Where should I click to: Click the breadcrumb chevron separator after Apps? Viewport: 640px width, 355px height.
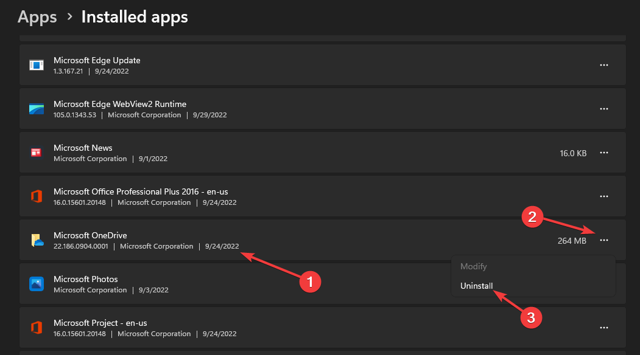click(70, 16)
